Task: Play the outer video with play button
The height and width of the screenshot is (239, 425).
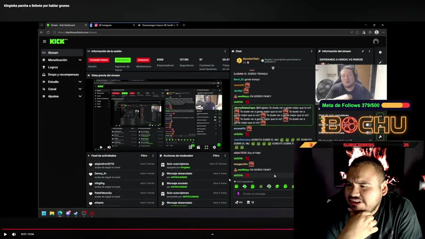Action: [x=5, y=234]
